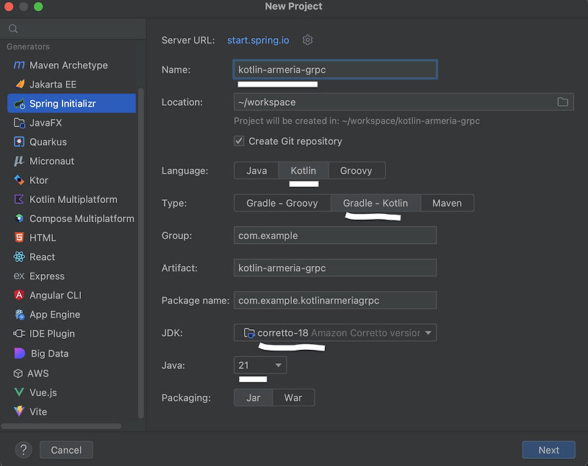
Task: Click the start.spring.io link
Action: point(258,40)
